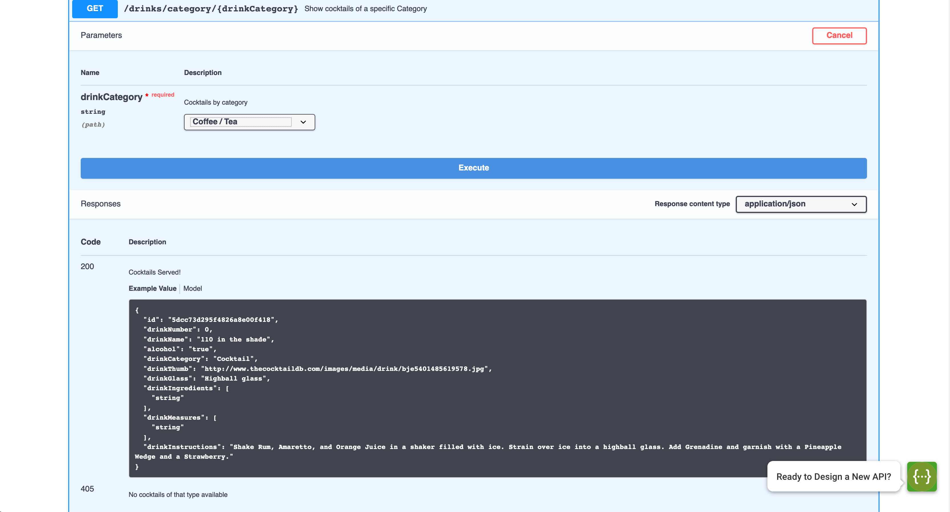Click the 'Response content type' label
The height and width of the screenshot is (512, 950).
(x=692, y=204)
